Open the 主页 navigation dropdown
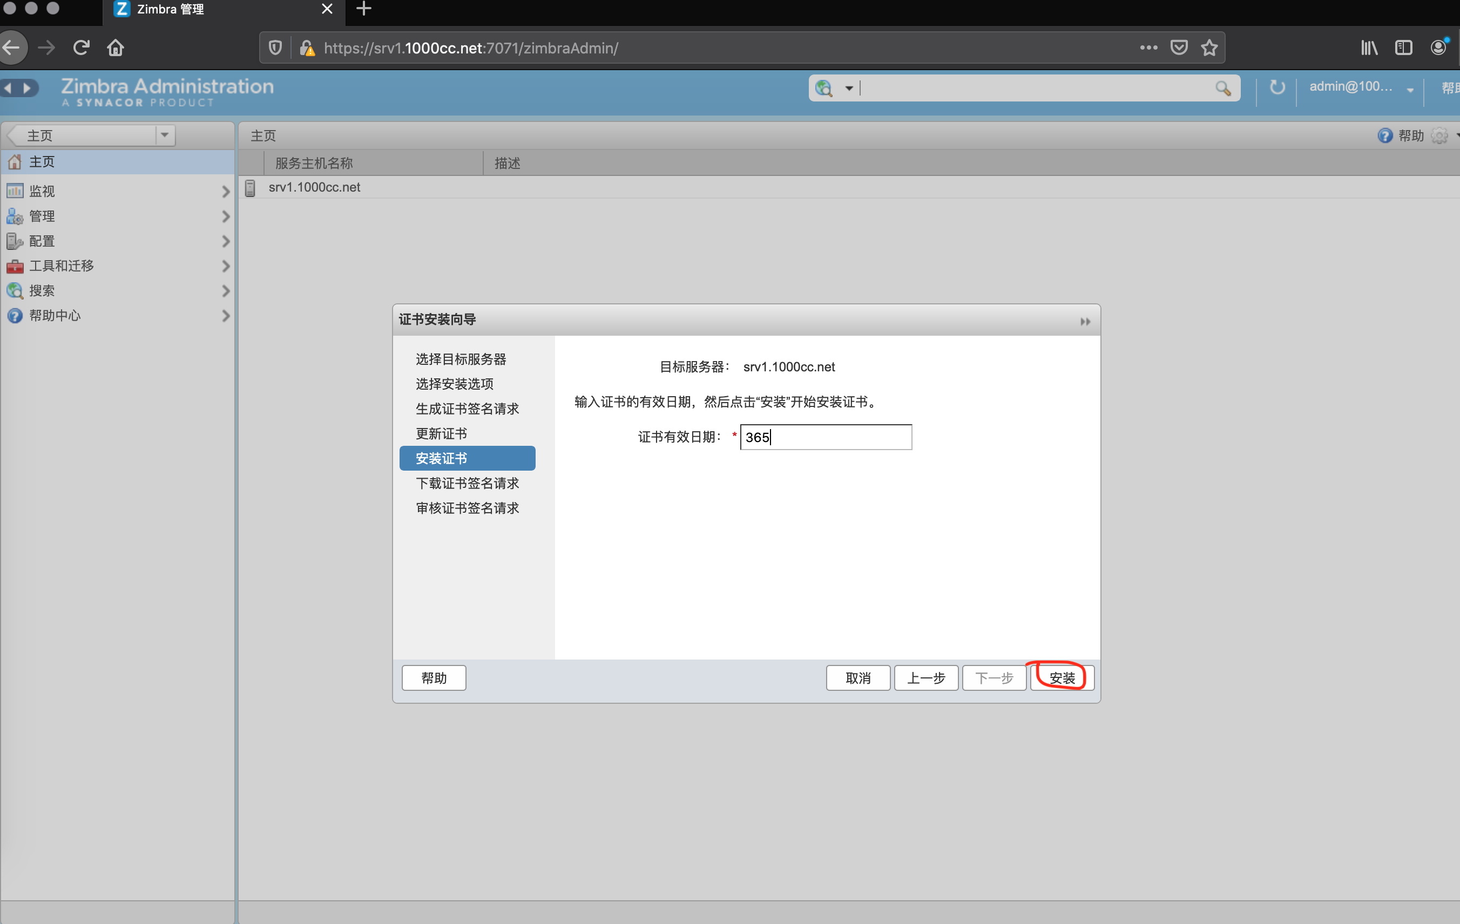 click(x=164, y=135)
